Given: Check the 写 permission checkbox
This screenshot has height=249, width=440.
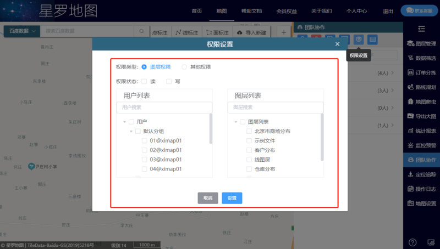Looking at the screenshot, I should (169, 81).
